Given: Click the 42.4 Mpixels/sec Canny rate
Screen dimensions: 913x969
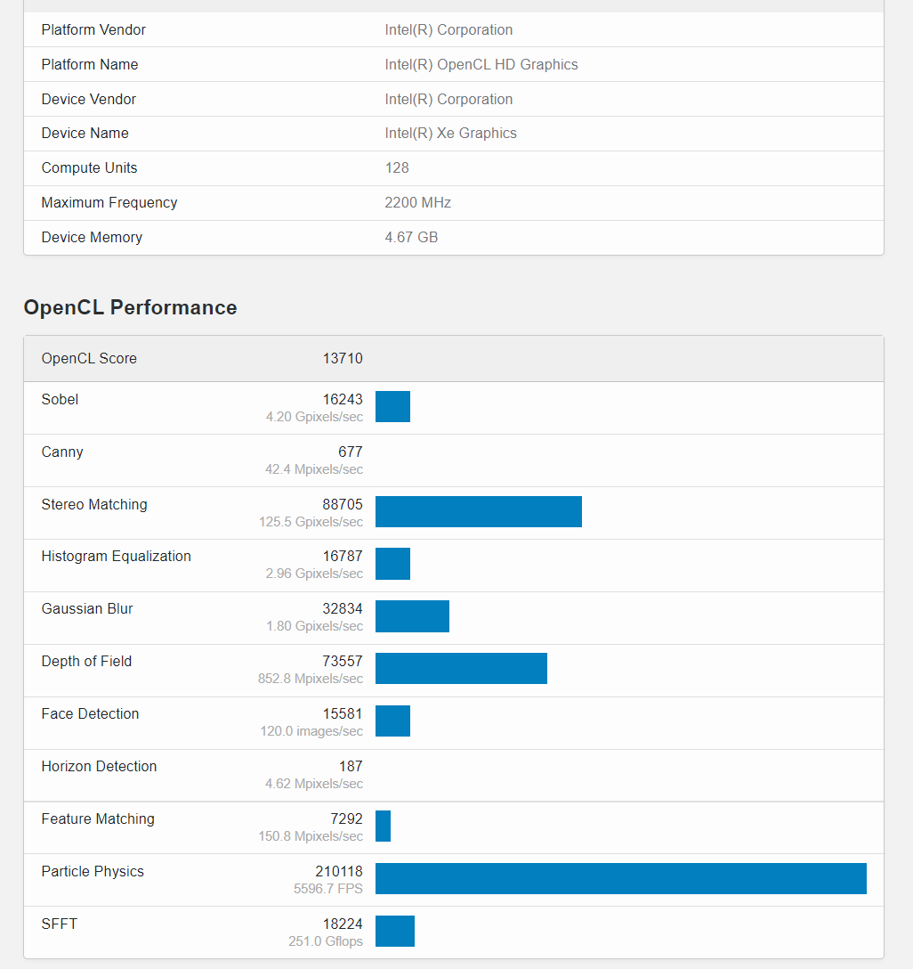Looking at the screenshot, I should tap(313, 469).
